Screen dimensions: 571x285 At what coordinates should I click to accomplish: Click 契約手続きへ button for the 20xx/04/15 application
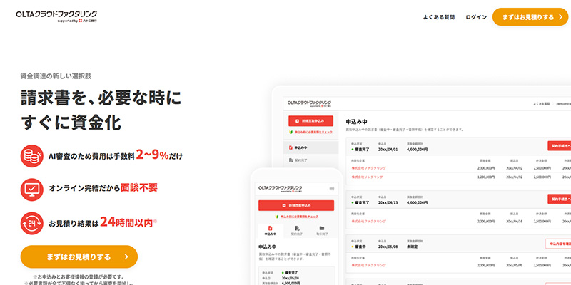pos(560,199)
